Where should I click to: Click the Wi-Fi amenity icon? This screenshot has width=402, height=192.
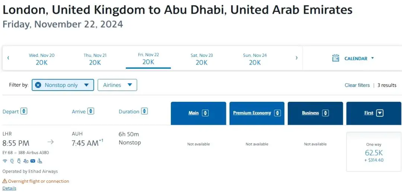pyautogui.click(x=5, y=161)
